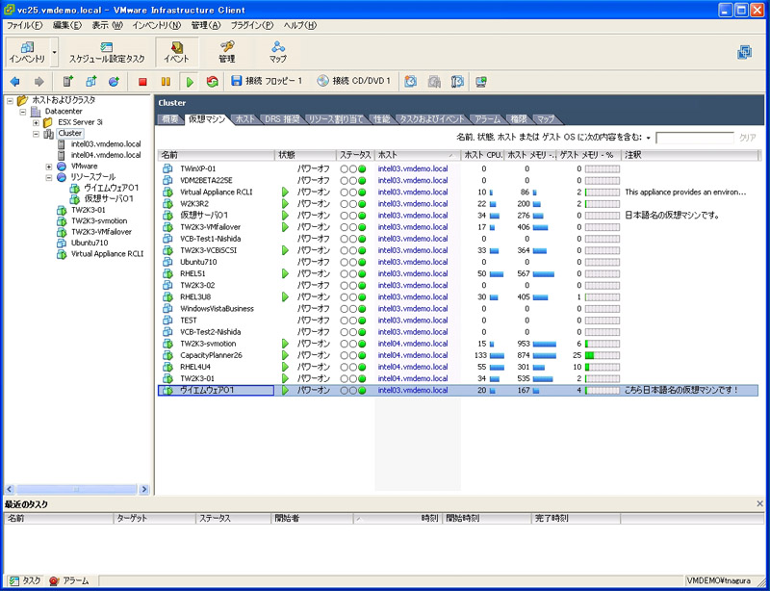The image size is (770, 591).
Task: Collapse the Datacenter tree node
Action: pos(22,112)
